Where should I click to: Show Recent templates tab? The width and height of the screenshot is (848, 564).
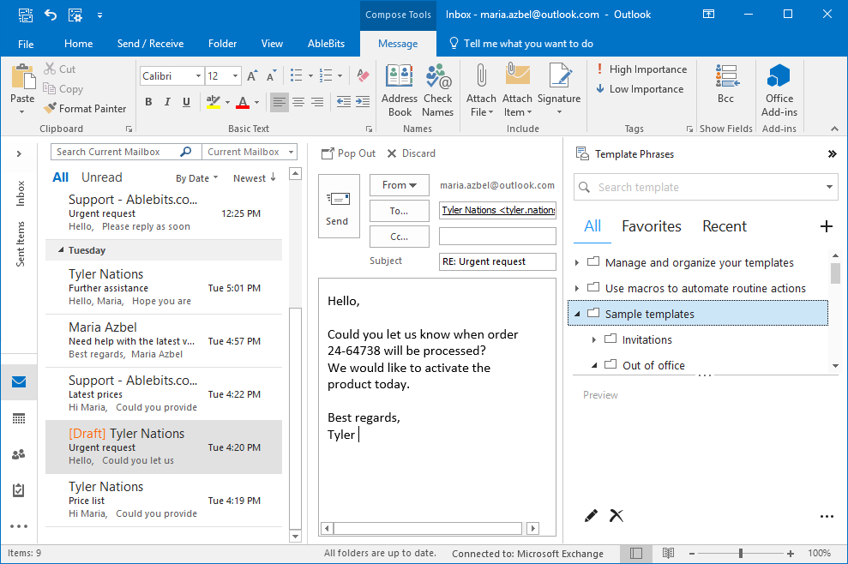[725, 226]
